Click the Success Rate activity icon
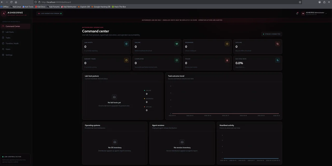The height and width of the screenshot is (166, 332). tap(278, 60)
